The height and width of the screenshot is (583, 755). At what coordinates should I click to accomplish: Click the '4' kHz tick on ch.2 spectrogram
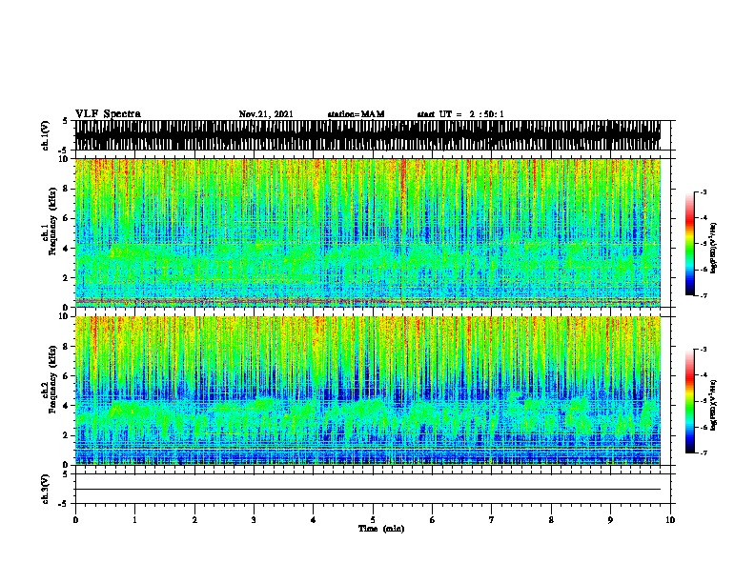pyautogui.click(x=67, y=406)
